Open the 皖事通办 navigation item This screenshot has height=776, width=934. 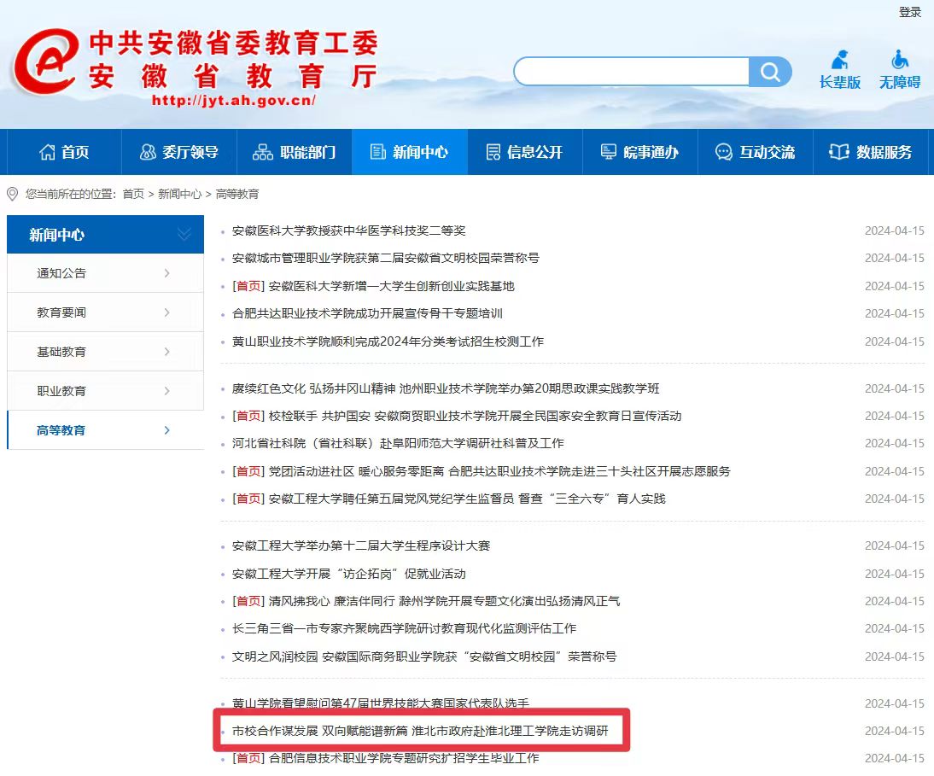point(639,152)
